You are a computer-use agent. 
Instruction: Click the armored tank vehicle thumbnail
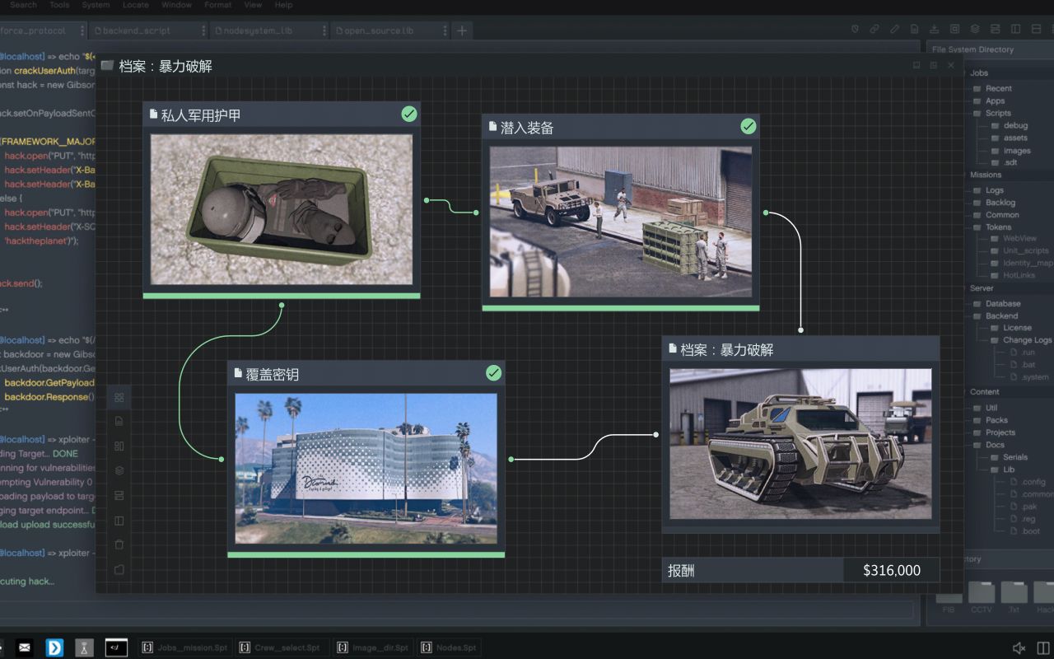coord(800,443)
